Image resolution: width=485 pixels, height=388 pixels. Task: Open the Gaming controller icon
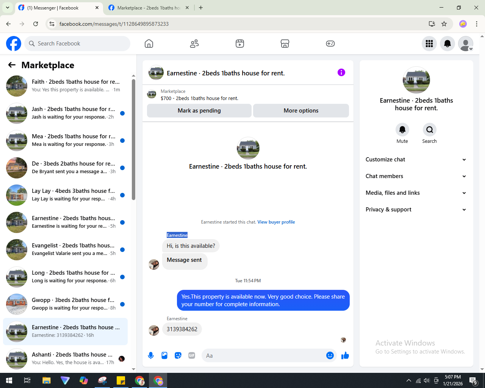click(x=330, y=44)
